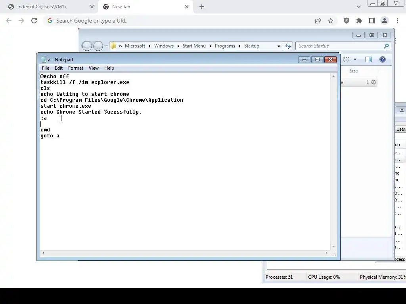The image size is (406, 304).
Task: Open Chrome's tab search chevron
Action: (358, 7)
